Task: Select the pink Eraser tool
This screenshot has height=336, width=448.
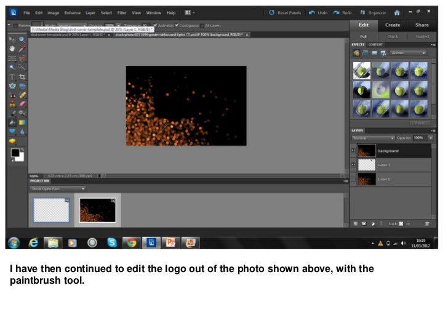Action: click(22, 104)
